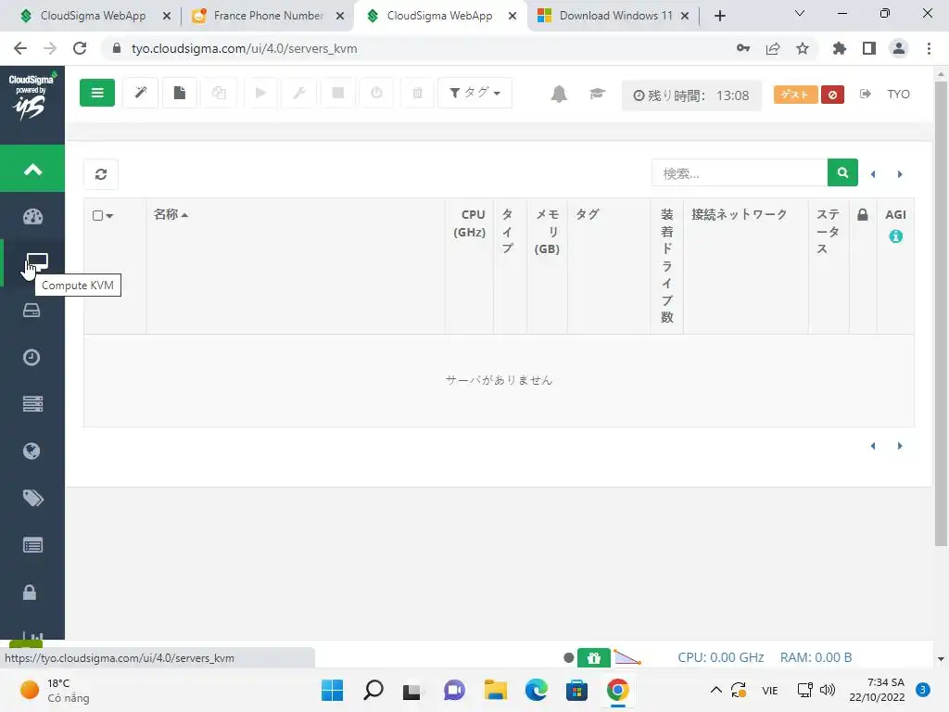Click the green search magnifier button
This screenshot has width=949, height=712.
click(842, 173)
